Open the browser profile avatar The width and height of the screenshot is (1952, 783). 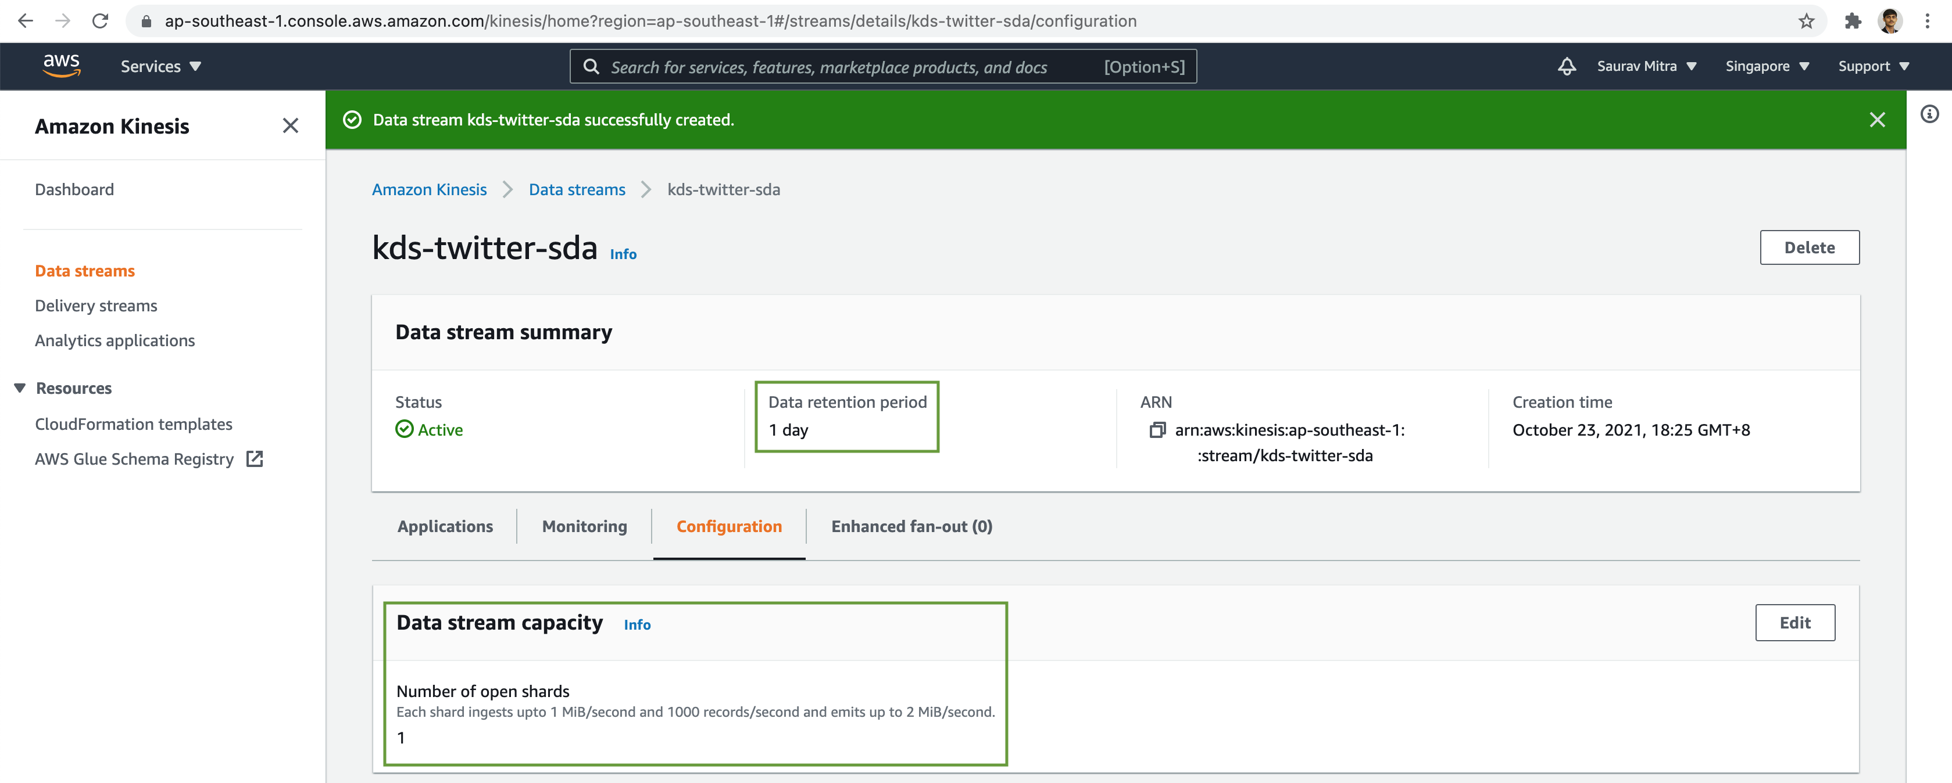[x=1890, y=21]
